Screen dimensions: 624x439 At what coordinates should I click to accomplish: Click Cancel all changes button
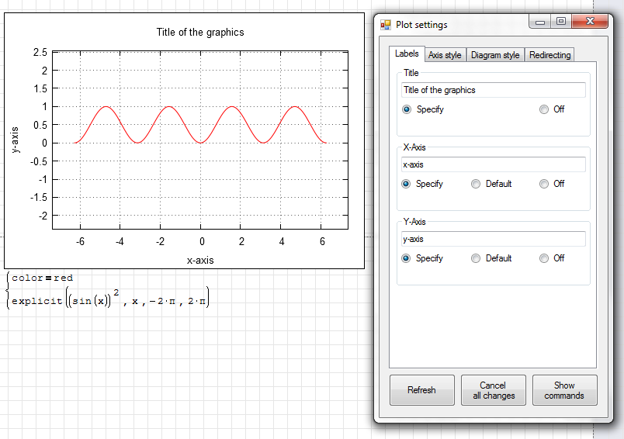493,390
